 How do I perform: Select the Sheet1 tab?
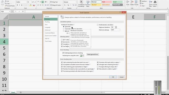click(x=13, y=92)
